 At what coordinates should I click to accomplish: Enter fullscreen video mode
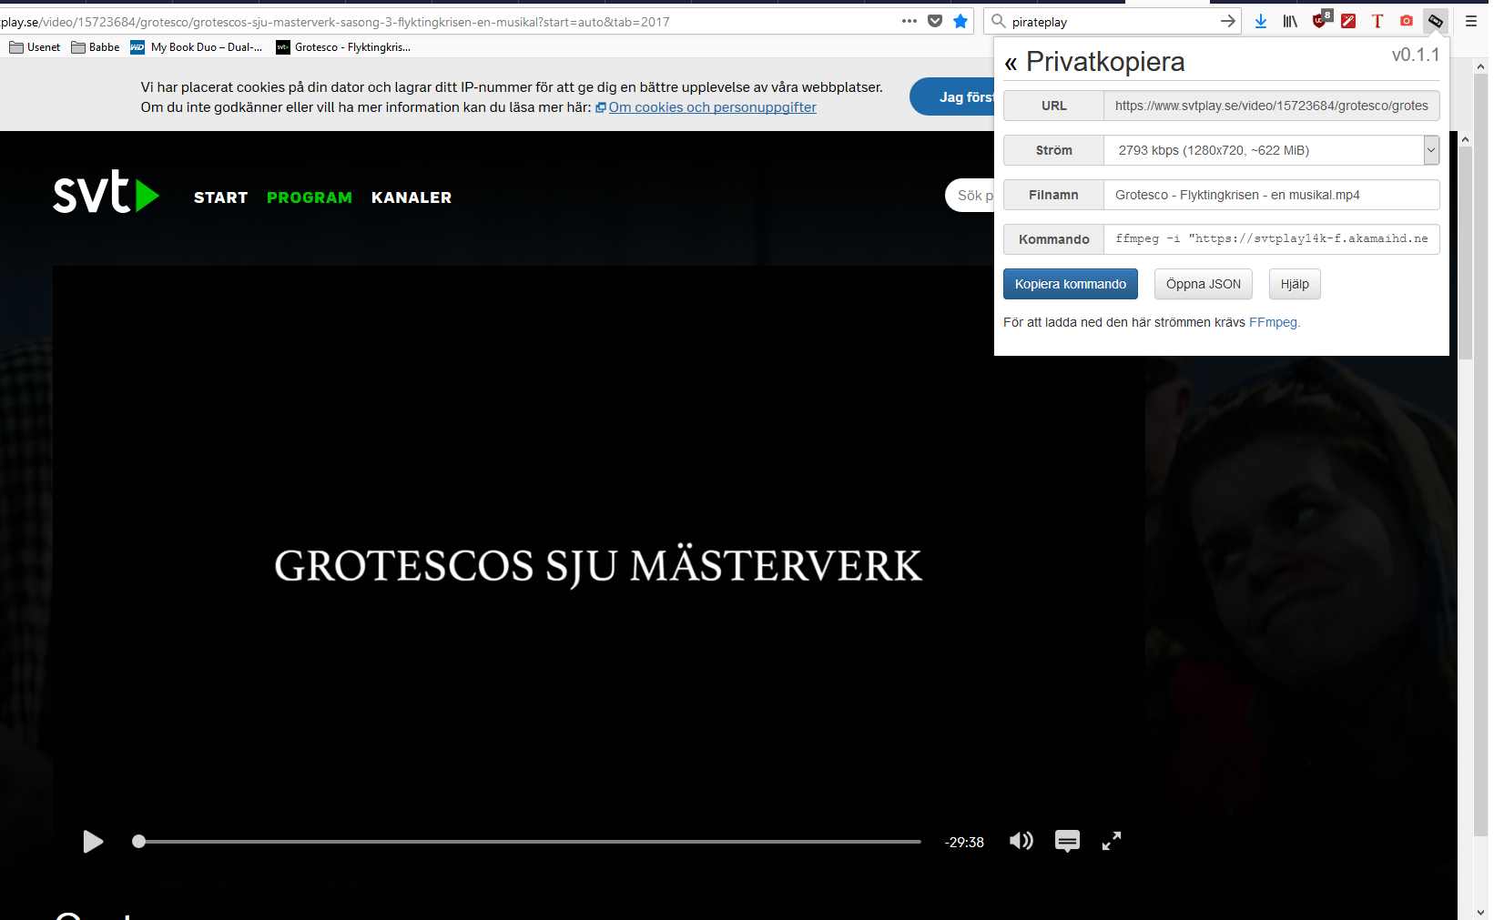coord(1112,841)
